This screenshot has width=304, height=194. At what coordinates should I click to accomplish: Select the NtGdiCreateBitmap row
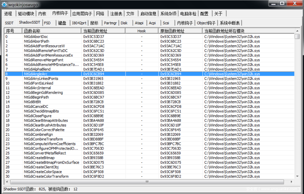click(39, 158)
